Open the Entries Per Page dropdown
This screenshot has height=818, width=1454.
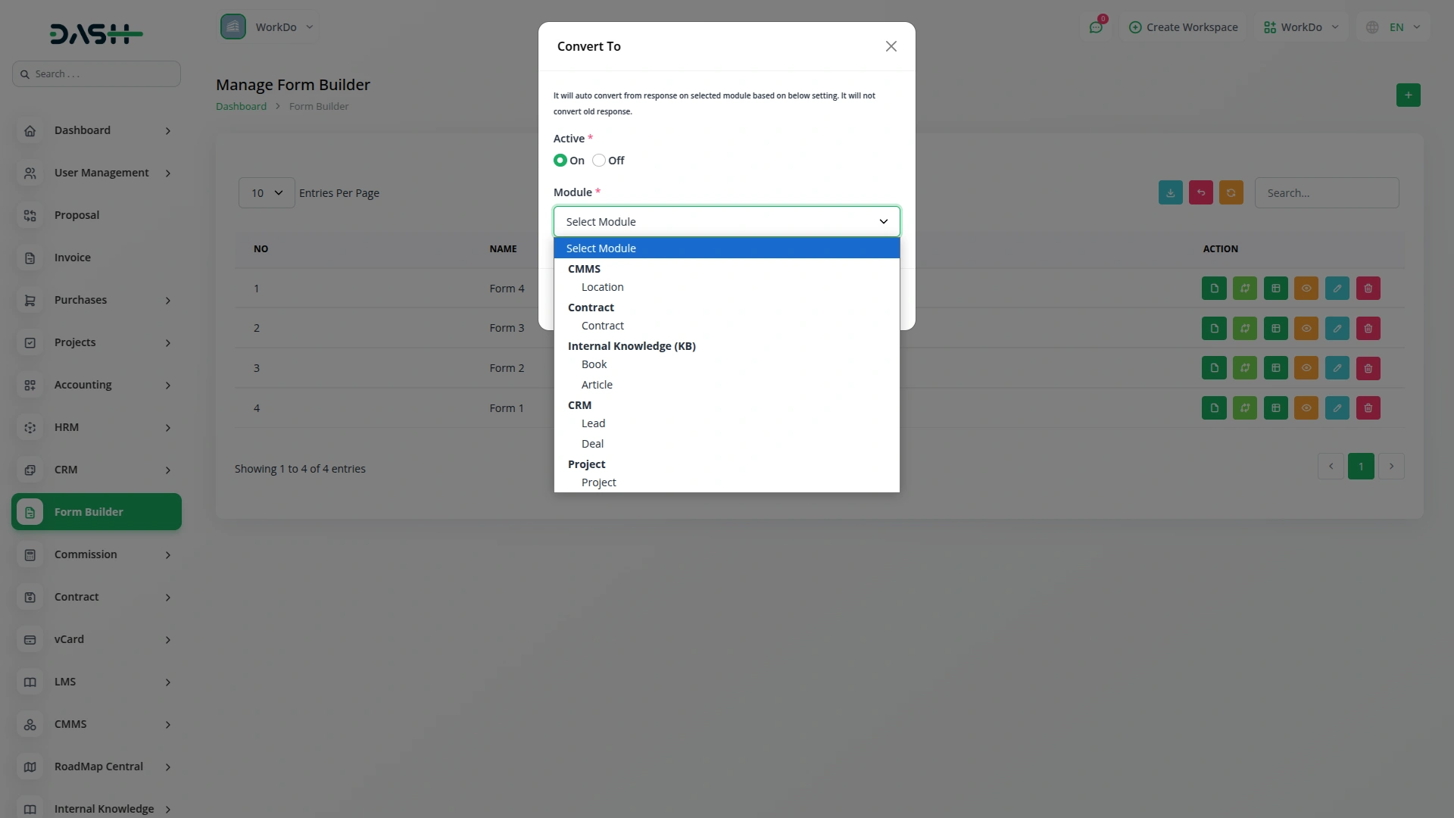click(266, 192)
